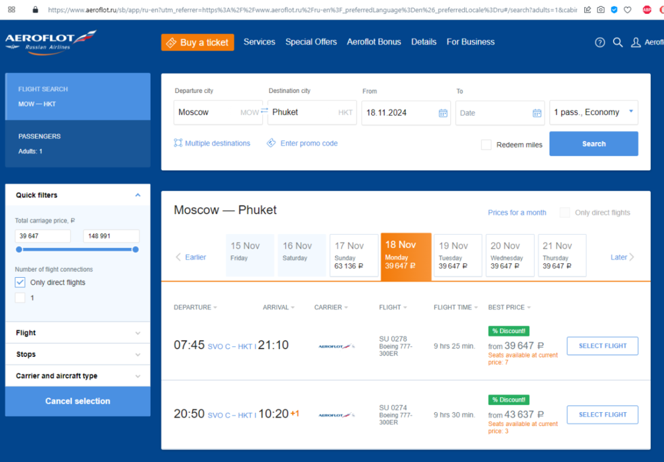Viewport: 664px width, 462px height.
Task: Click the Aeroflot Russian Airlines logo
Action: point(51,42)
